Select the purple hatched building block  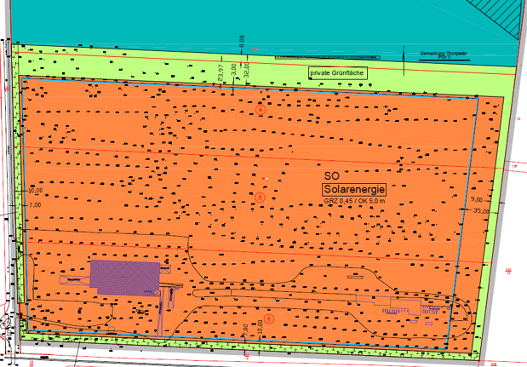124,278
